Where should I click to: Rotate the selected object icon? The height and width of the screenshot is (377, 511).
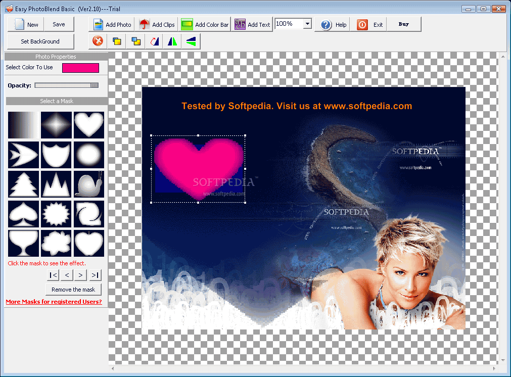(154, 41)
